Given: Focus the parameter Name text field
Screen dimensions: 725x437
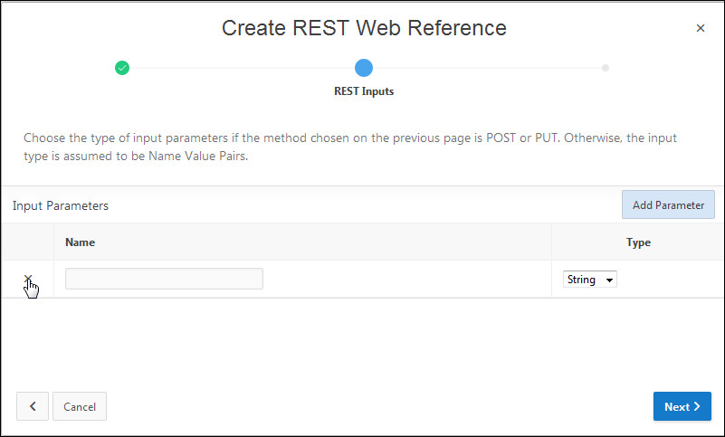Looking at the screenshot, I should (164, 279).
